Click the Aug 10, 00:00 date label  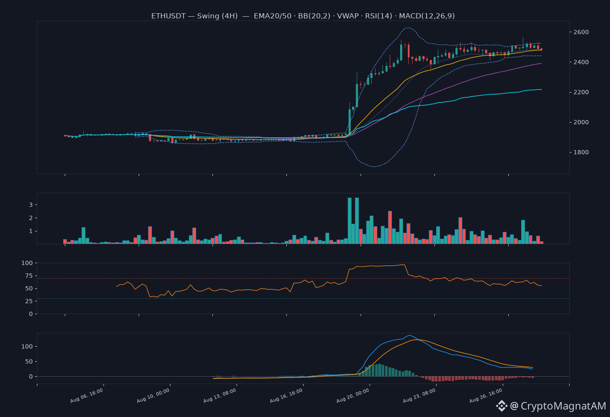(x=154, y=395)
